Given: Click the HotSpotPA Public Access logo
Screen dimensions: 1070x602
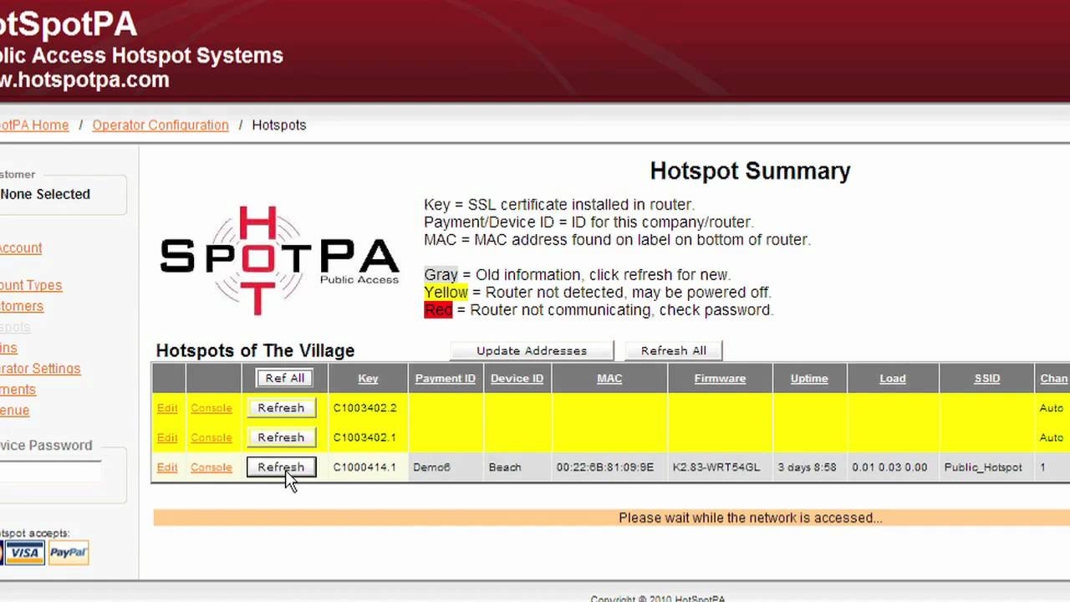Looking at the screenshot, I should coord(279,260).
